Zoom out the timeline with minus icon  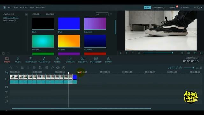177,68
